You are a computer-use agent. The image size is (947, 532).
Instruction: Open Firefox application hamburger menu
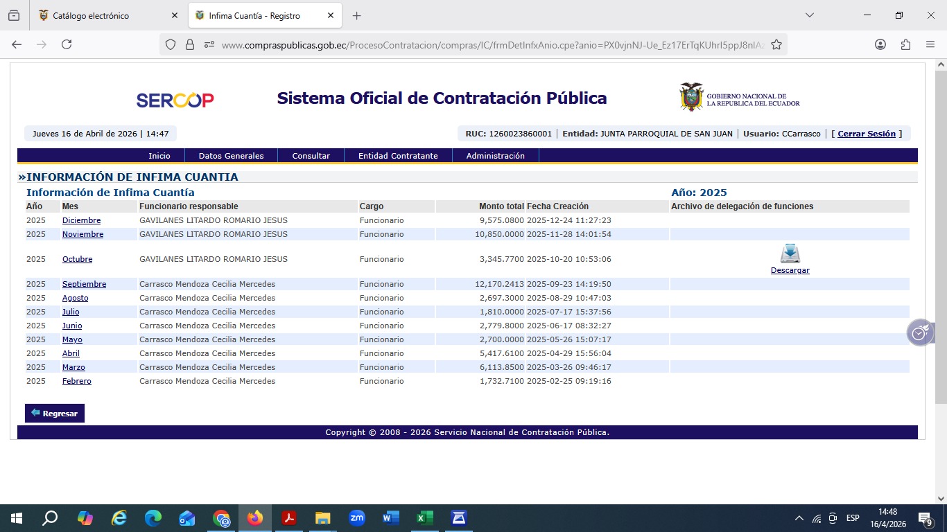click(x=930, y=44)
